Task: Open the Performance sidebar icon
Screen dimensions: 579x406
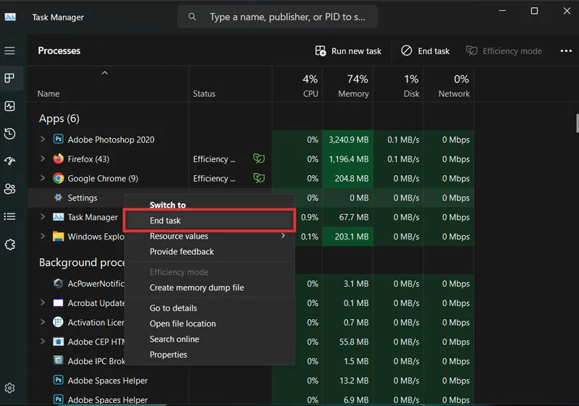Action: pos(10,106)
